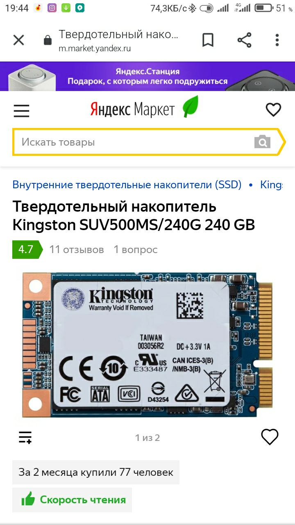This screenshot has width=295, height=525.
Task: View site security via the lock icon
Action: click(48, 40)
